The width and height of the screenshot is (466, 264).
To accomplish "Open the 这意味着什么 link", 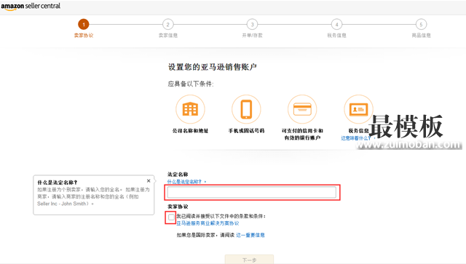I will pos(356,138).
